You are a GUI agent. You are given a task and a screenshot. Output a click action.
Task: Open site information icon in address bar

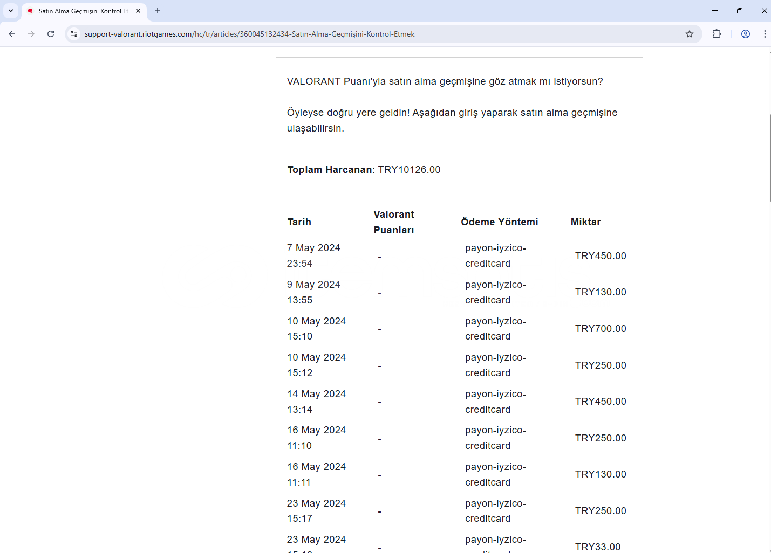pyautogui.click(x=74, y=34)
